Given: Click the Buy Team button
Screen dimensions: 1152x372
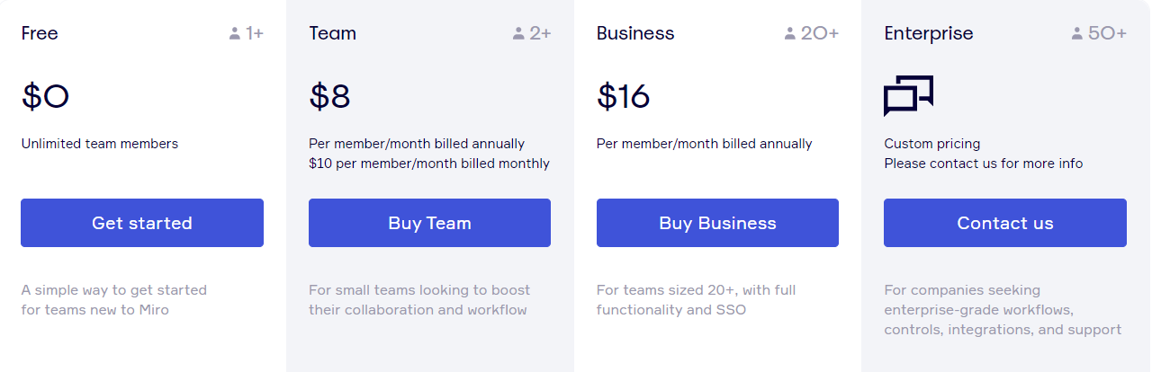Looking at the screenshot, I should tap(429, 223).
